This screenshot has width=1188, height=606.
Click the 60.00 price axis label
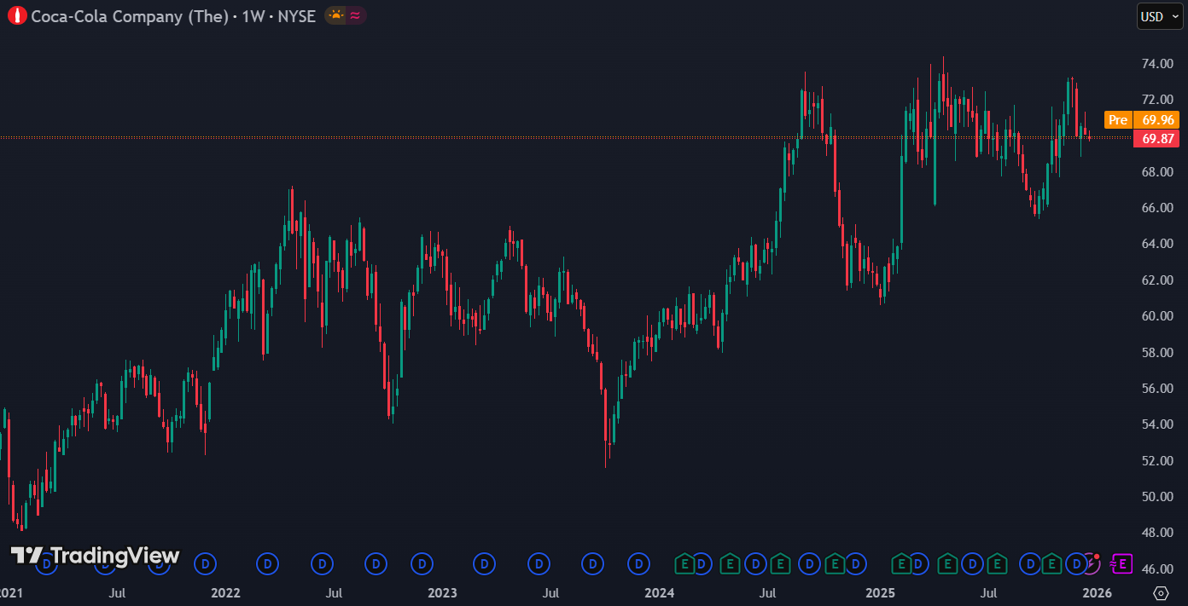coord(1156,316)
